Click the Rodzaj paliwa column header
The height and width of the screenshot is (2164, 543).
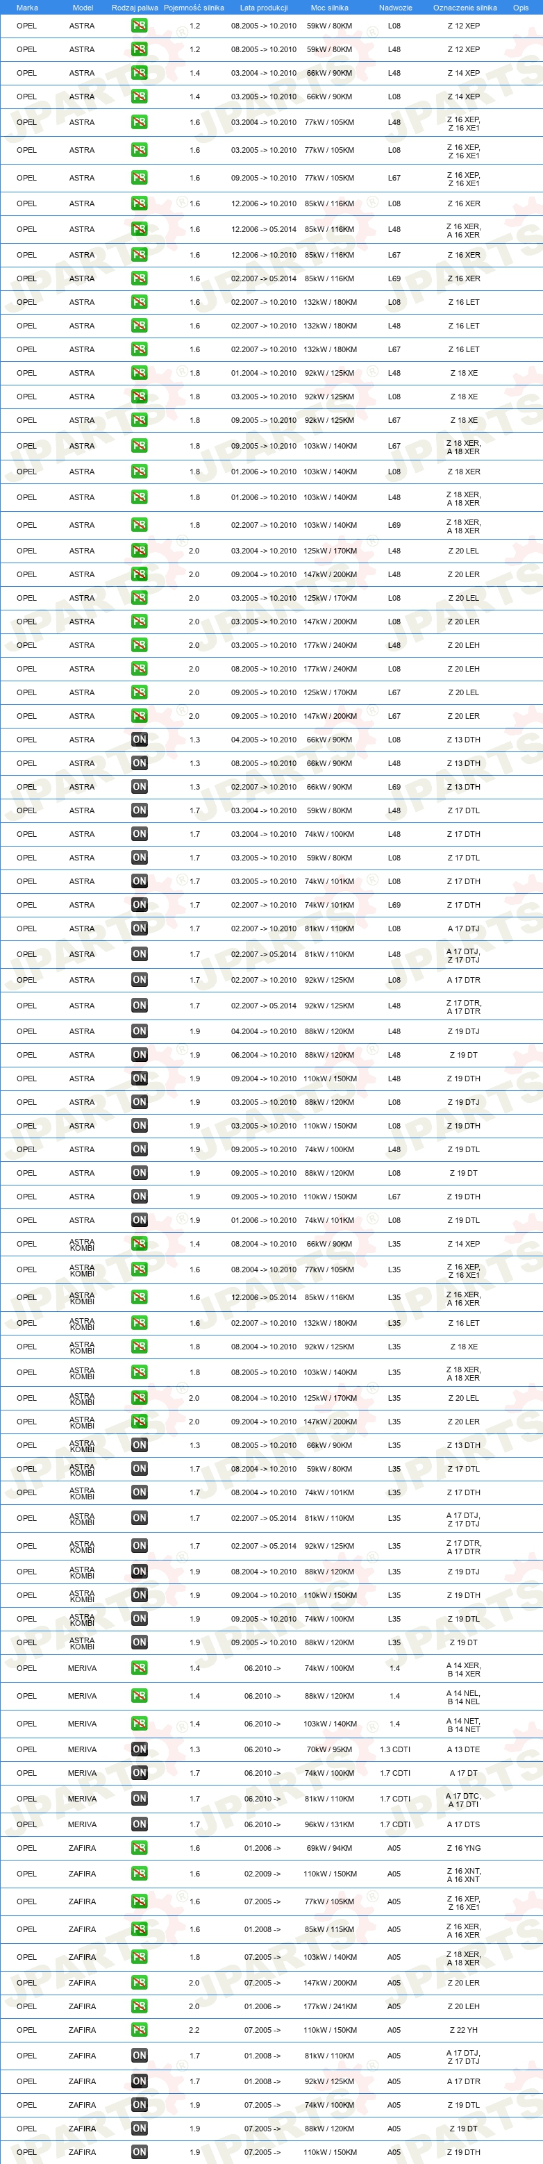pos(135,8)
